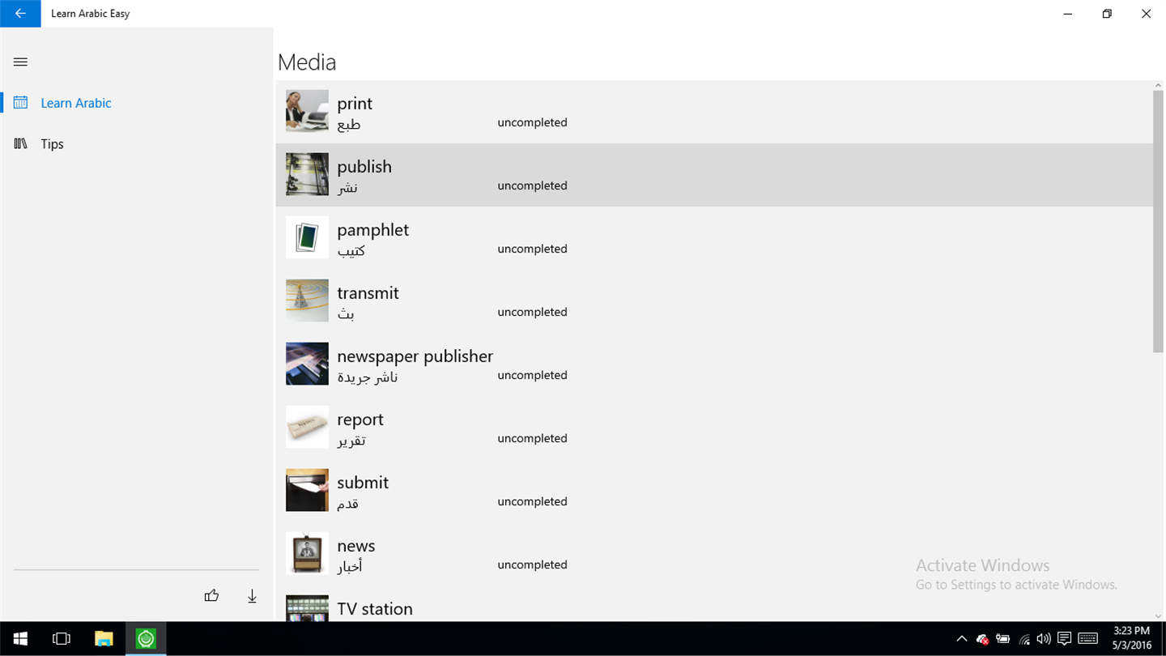The width and height of the screenshot is (1166, 656).
Task: Show hidden system tray icons
Action: tap(962, 639)
